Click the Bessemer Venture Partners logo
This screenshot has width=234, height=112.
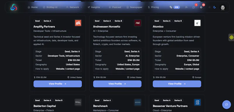coord(197,102)
